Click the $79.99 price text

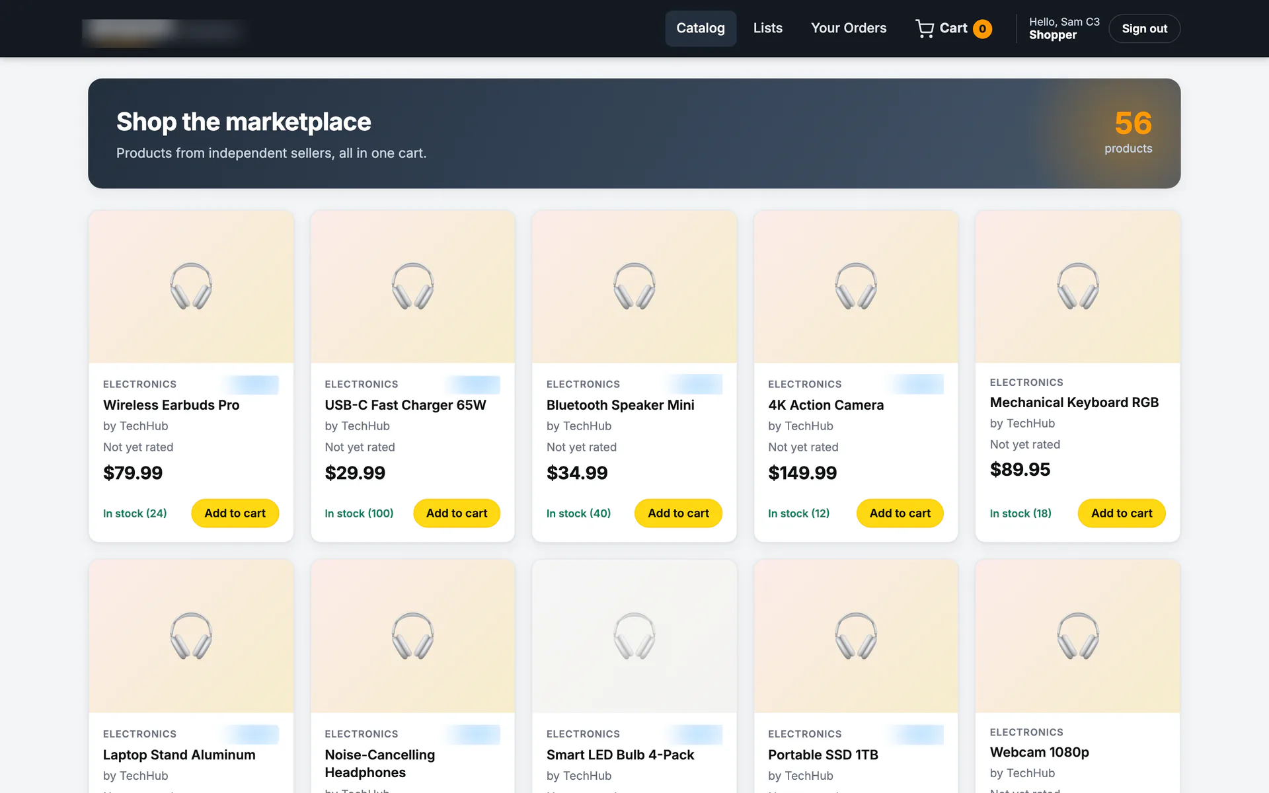click(133, 473)
